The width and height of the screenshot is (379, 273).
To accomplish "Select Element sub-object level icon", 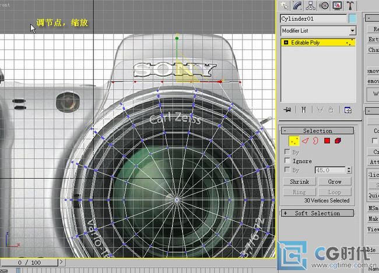I will click(x=338, y=140).
